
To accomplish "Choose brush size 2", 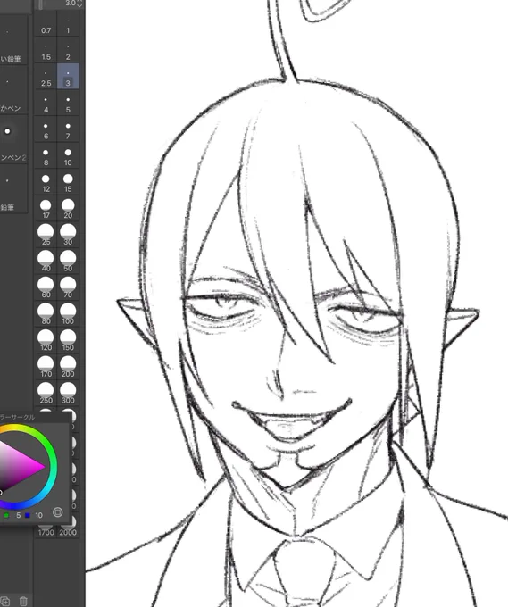I will [68, 51].
